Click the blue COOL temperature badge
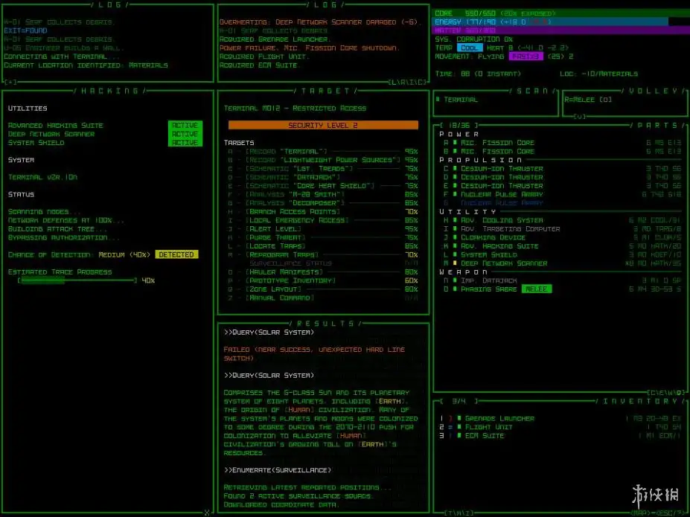 470,48
